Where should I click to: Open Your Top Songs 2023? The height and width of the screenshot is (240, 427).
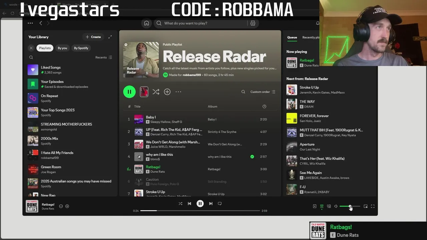pyautogui.click(x=70, y=112)
